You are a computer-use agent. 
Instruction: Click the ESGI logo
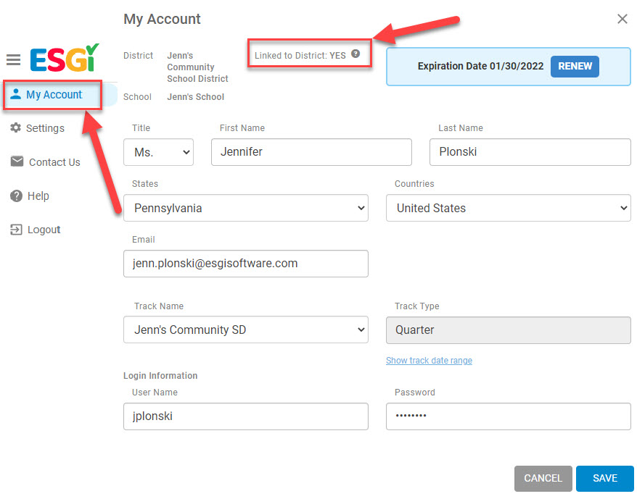(64, 58)
